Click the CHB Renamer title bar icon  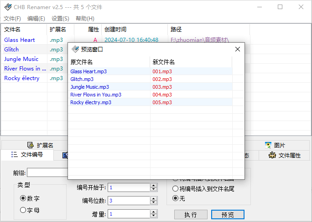pos(7,7)
